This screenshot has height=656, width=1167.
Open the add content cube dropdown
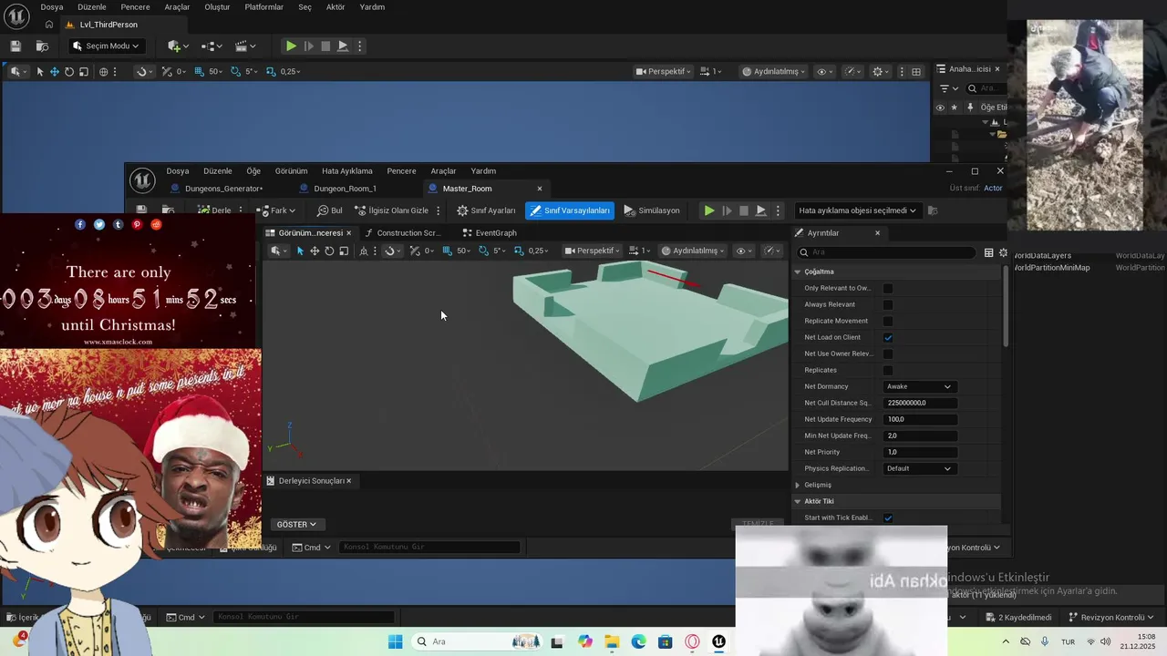pyautogui.click(x=178, y=46)
